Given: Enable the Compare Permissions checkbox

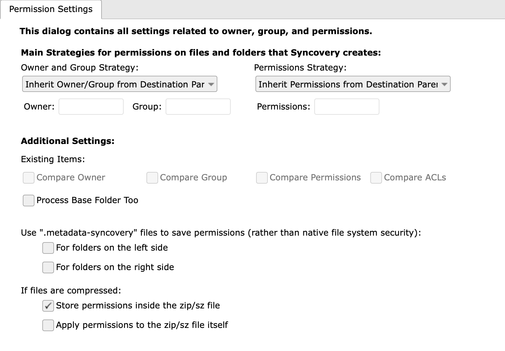Looking at the screenshot, I should pos(262,178).
